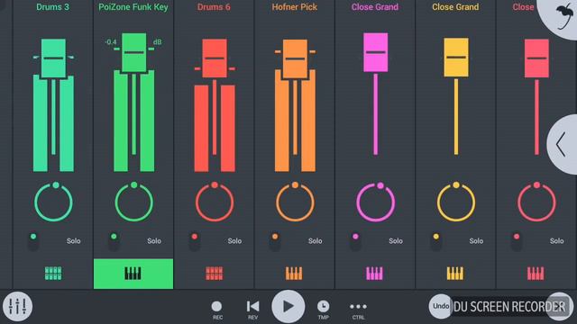This screenshot has height=324, width=577.
Task: Click the PoiZone Funk Key volume fader handle
Action: click(134, 52)
